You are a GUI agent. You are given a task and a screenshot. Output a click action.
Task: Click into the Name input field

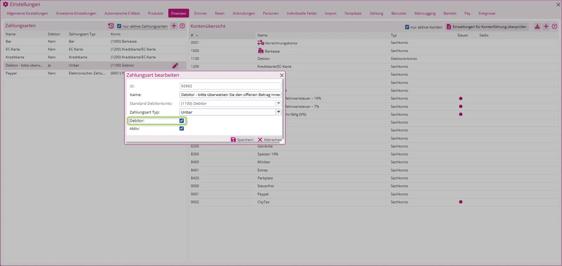230,95
